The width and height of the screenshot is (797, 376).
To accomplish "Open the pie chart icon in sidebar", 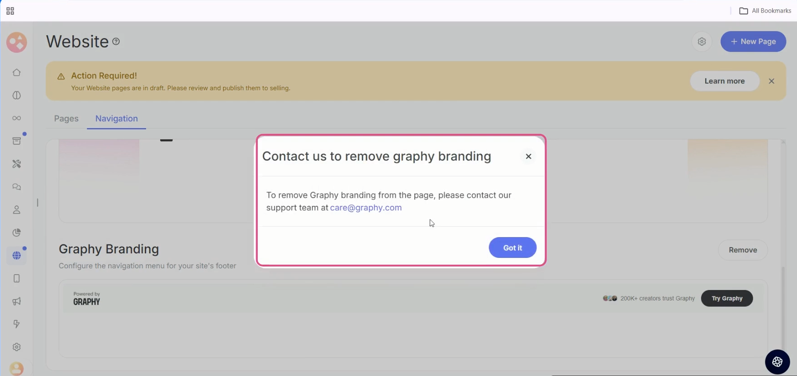I will 17,233.
